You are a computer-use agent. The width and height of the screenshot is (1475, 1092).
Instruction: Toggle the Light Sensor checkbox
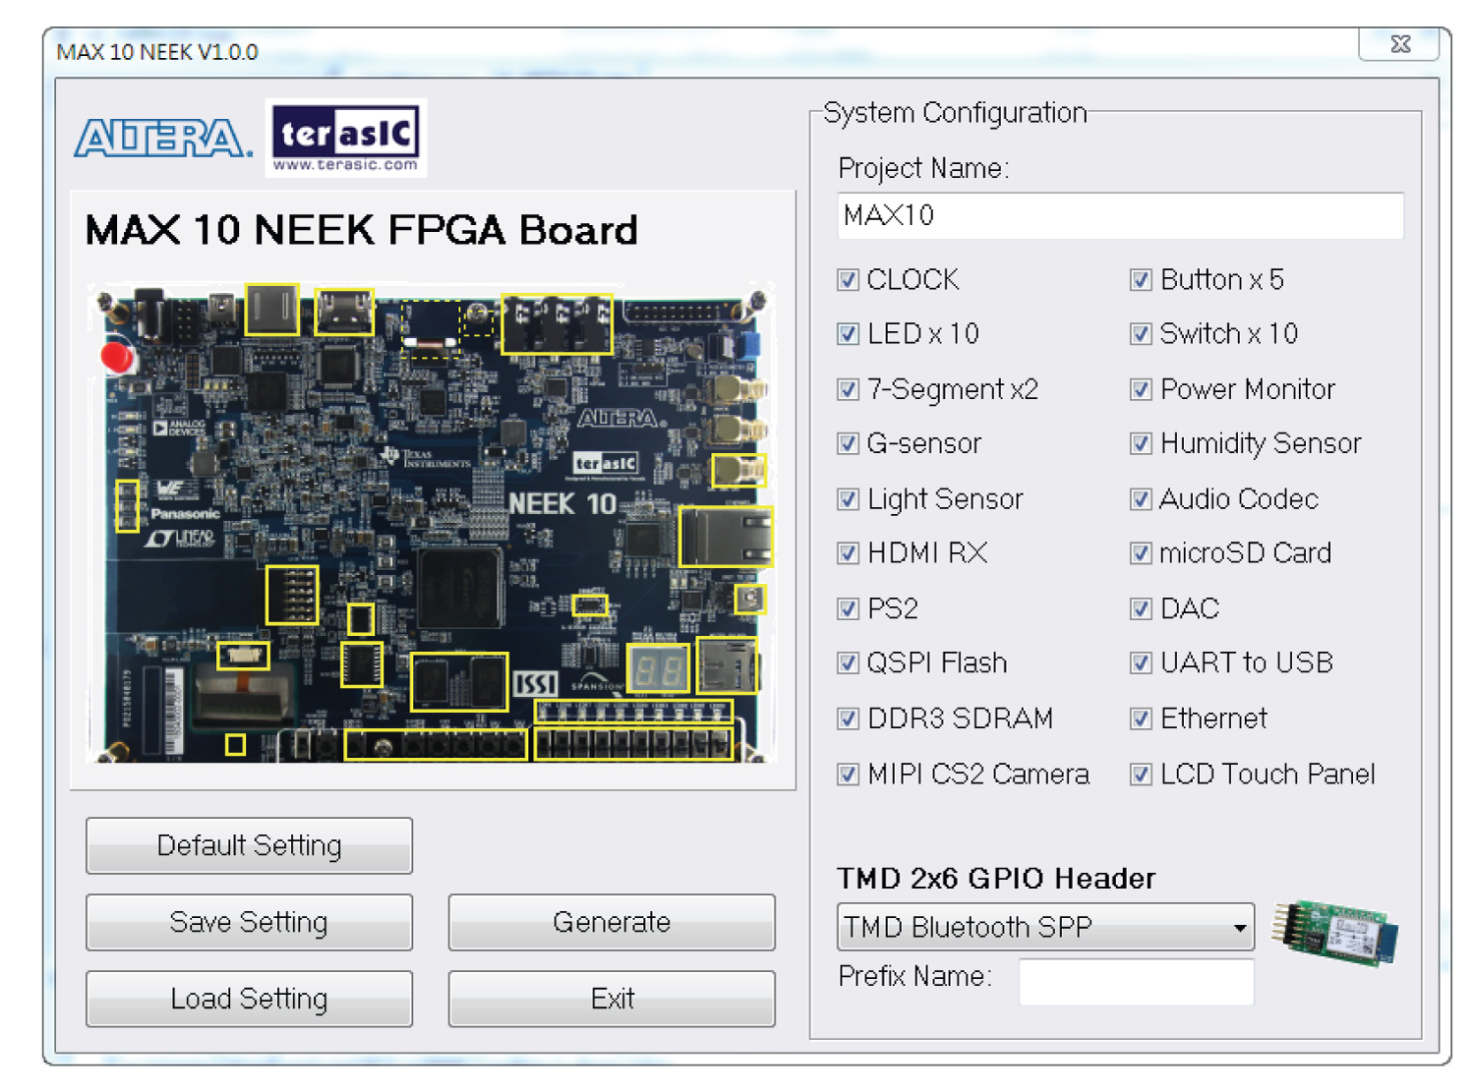(x=848, y=499)
